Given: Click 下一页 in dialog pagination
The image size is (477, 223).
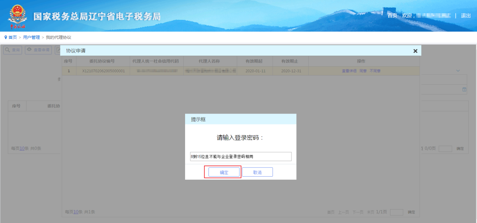Looking at the screenshot, I should (x=358, y=212).
